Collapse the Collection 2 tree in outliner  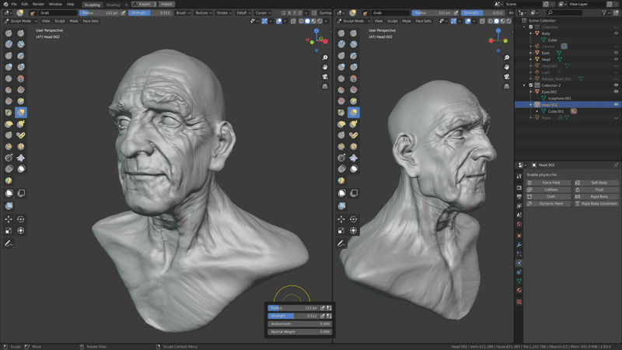click(x=524, y=86)
